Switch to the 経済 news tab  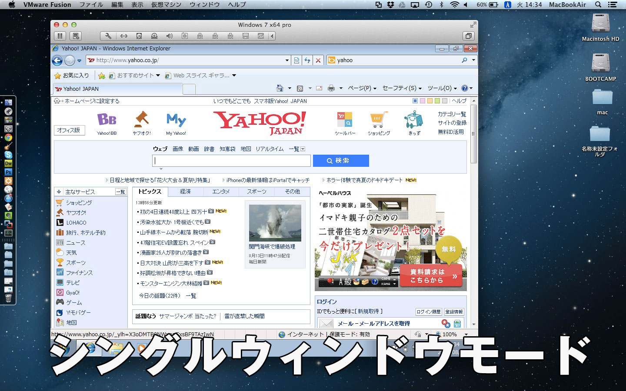(186, 192)
